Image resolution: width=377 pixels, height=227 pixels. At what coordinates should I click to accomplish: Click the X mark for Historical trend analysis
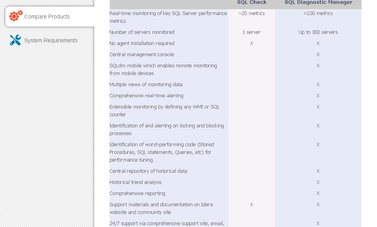318,182
